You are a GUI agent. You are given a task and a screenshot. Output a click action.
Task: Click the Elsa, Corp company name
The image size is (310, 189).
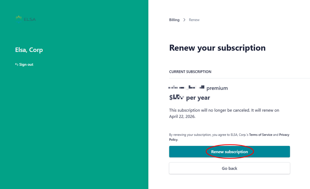[x=29, y=50]
